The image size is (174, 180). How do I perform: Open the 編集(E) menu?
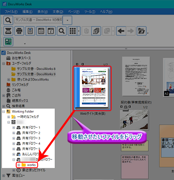point(27,12)
